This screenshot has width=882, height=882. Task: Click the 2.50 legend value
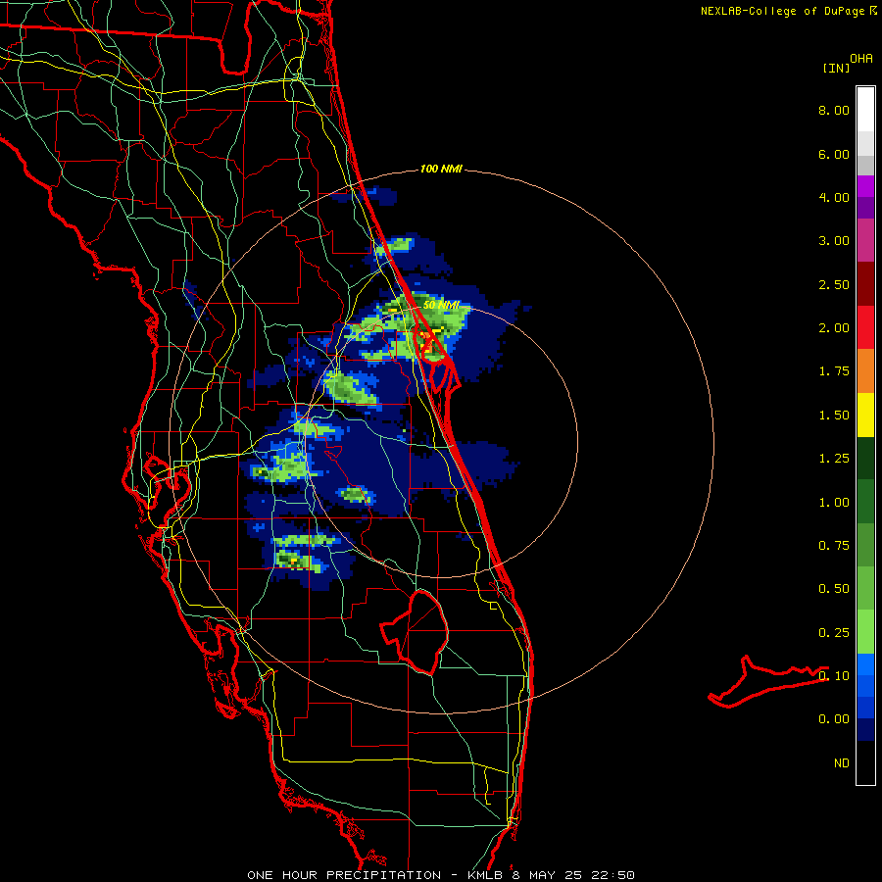[834, 284]
